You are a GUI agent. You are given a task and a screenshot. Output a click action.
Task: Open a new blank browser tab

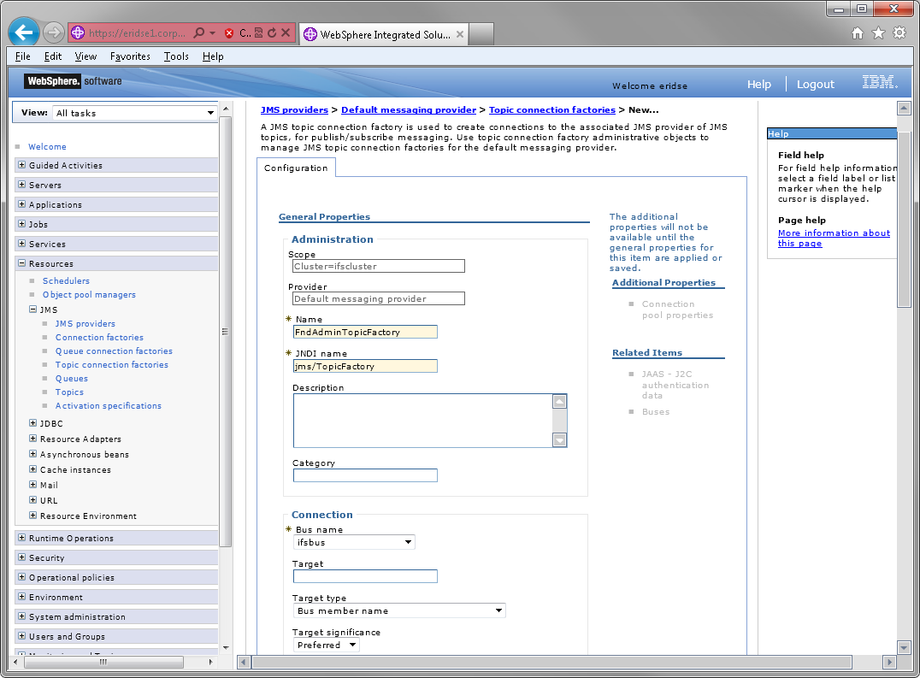click(481, 34)
